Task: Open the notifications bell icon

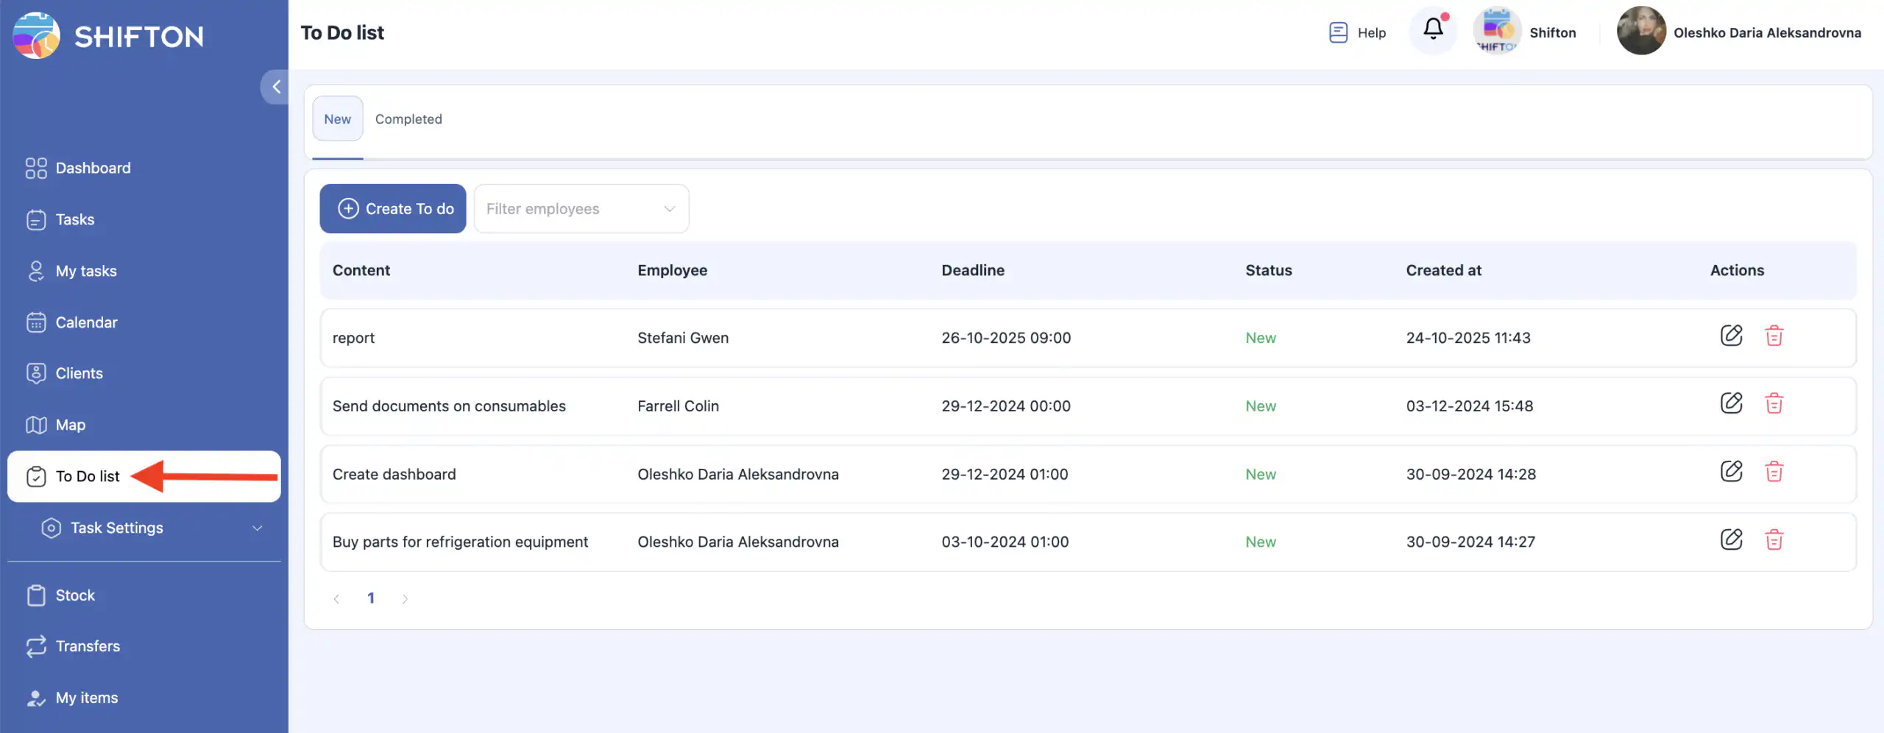Action: point(1432,30)
